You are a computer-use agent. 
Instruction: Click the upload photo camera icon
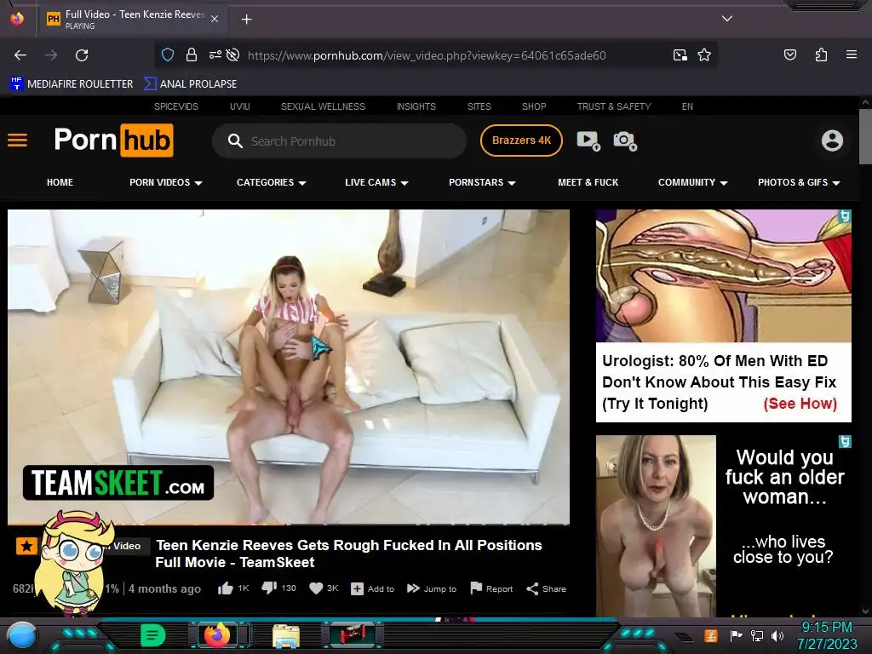coord(624,141)
